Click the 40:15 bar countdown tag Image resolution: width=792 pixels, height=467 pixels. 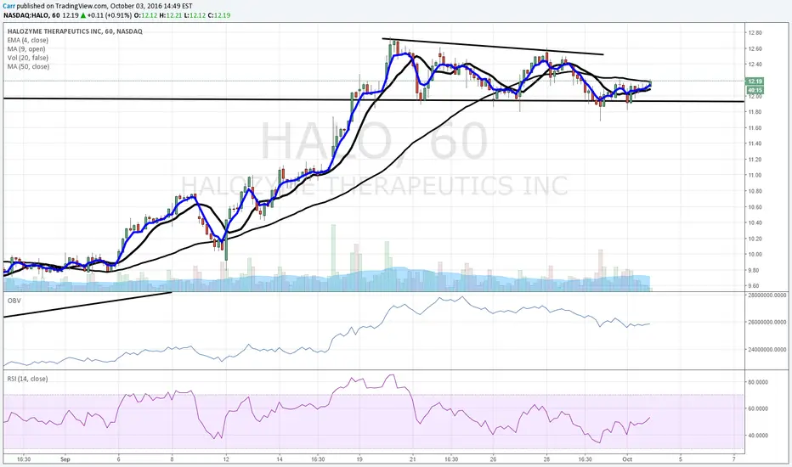755,90
